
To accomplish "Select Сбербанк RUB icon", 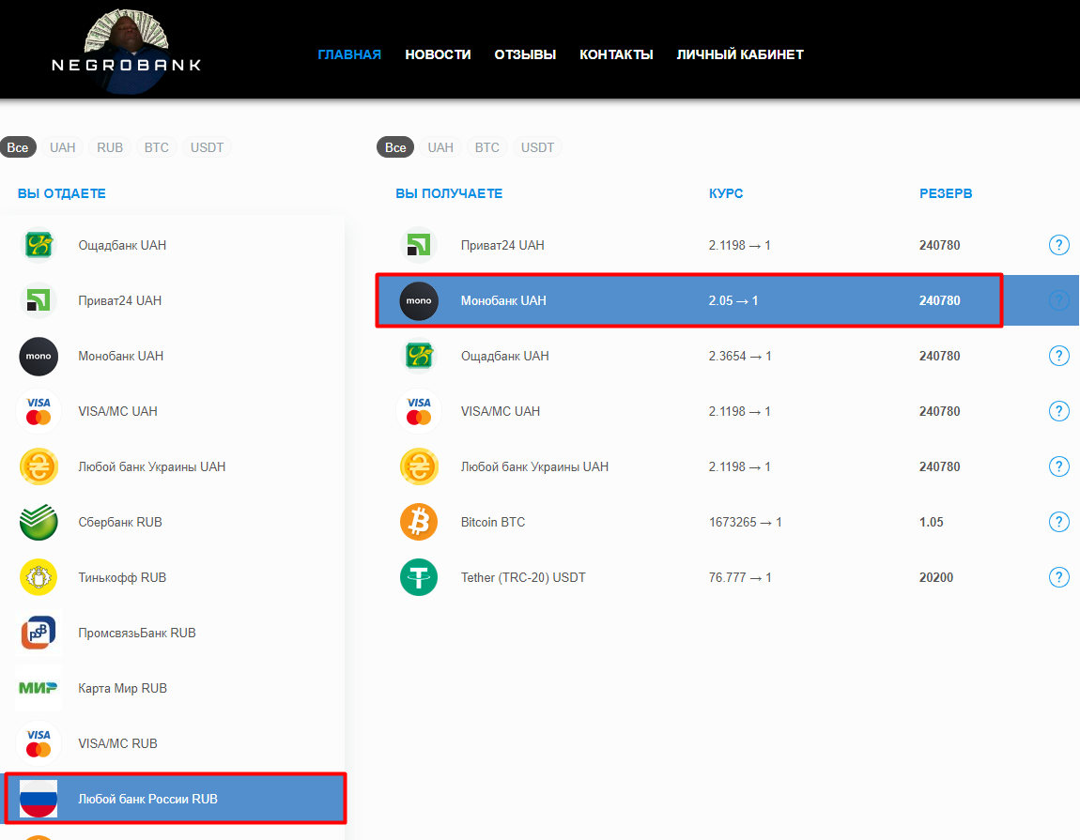I will pos(39,522).
